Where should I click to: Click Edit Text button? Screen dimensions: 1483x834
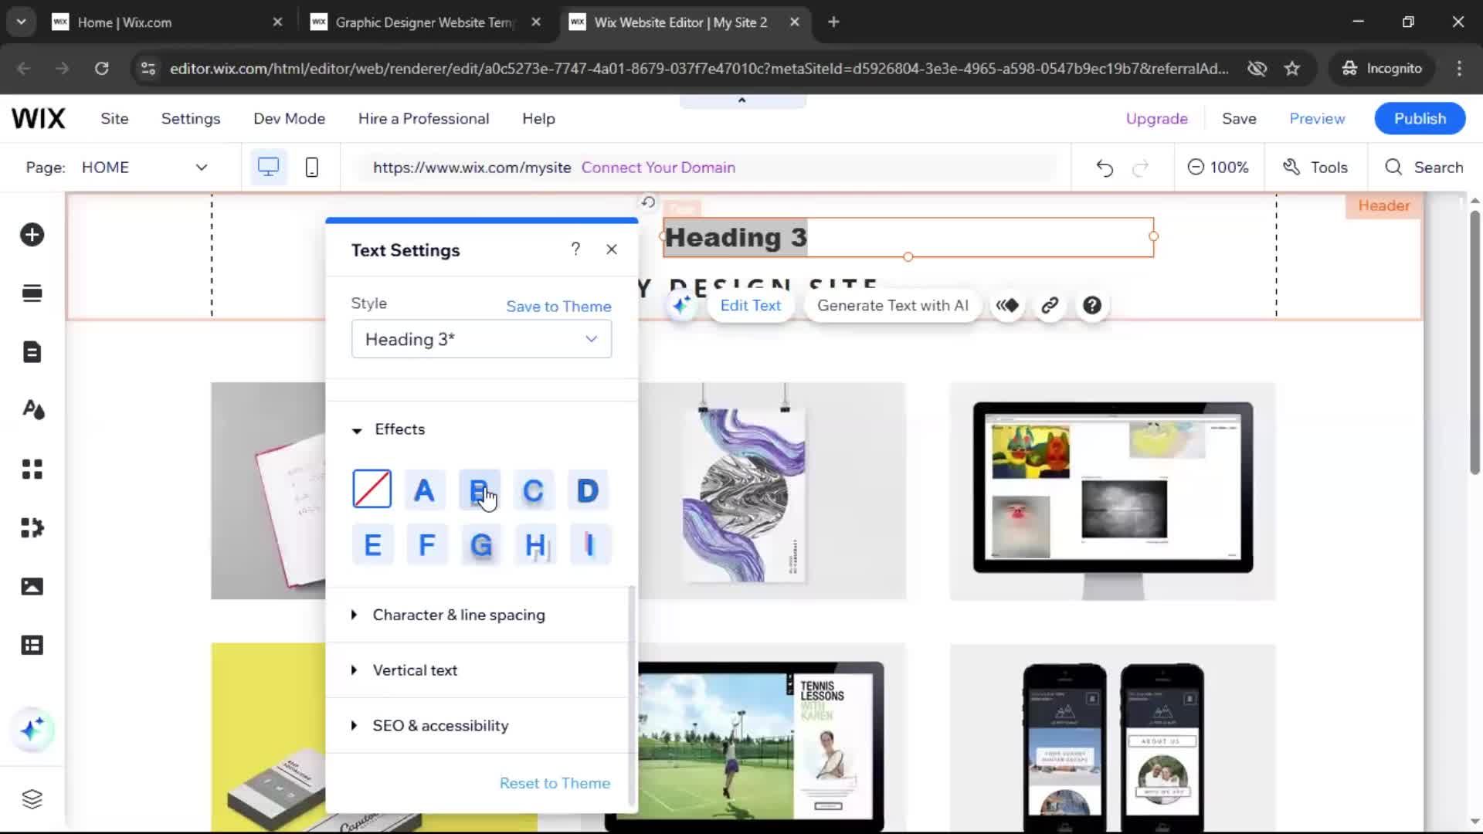tap(750, 306)
